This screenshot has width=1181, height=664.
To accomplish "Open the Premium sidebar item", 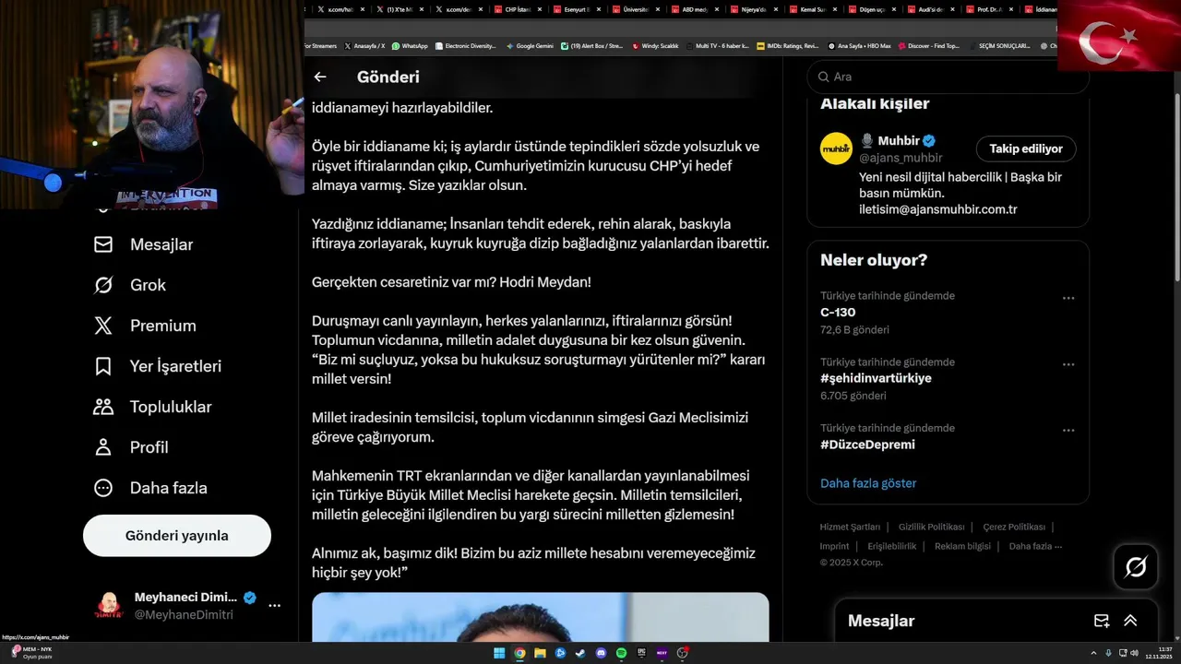I will (145, 326).
